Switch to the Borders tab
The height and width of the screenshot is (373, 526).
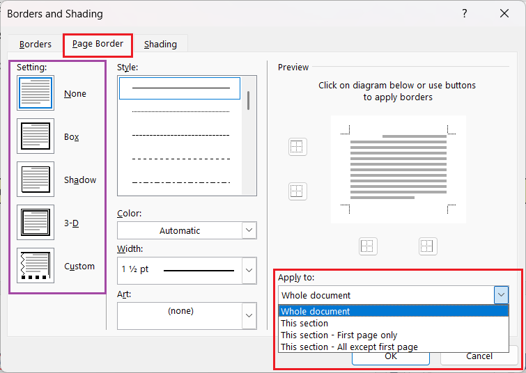pos(36,44)
